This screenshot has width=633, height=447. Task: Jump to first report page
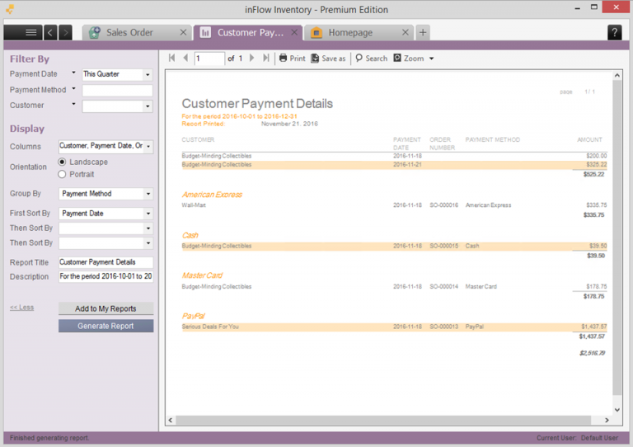pos(172,59)
